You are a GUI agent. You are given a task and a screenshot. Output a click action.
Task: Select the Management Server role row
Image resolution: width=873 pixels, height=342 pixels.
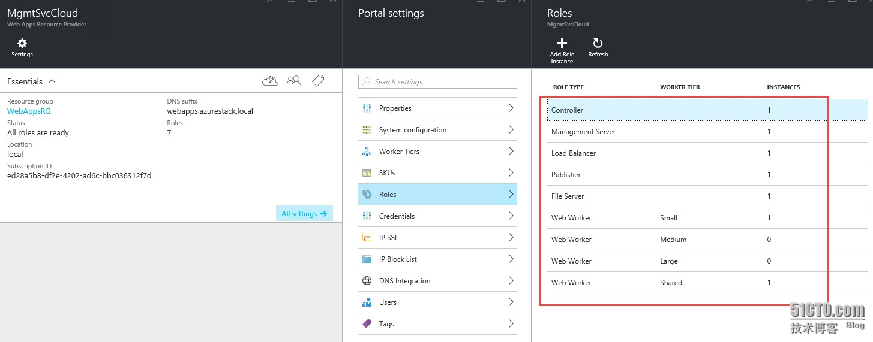click(707, 132)
